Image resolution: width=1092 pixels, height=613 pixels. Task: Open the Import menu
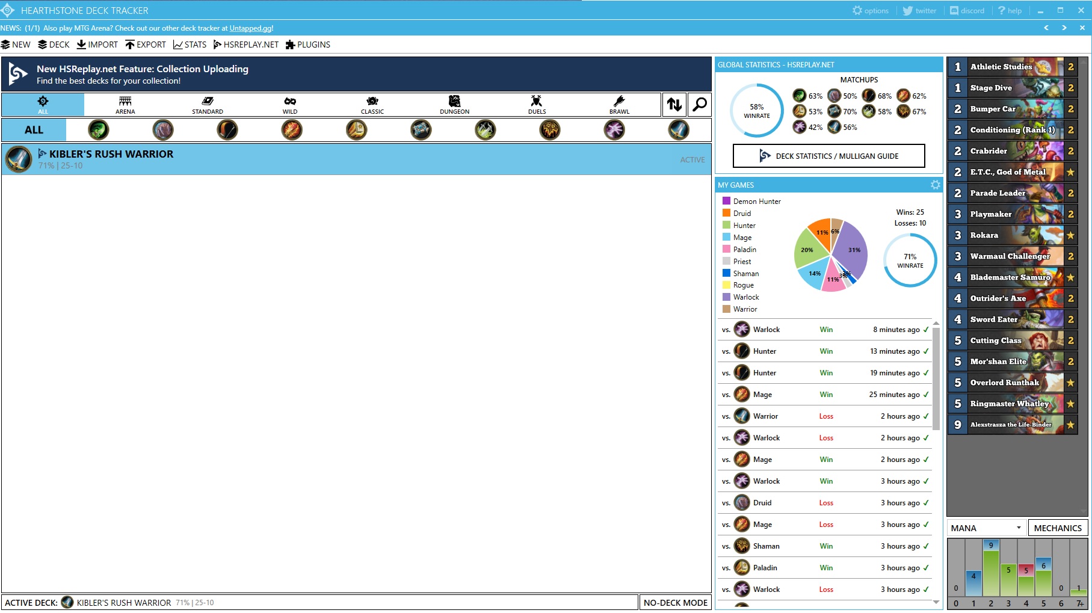coord(97,45)
